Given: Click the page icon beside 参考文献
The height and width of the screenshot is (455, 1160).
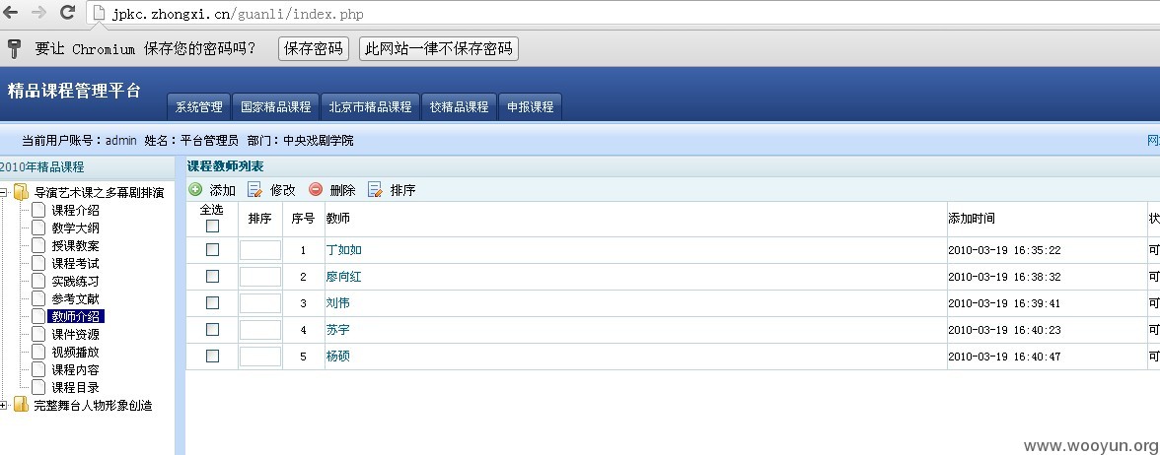Looking at the screenshot, I should pyautogui.click(x=39, y=299).
